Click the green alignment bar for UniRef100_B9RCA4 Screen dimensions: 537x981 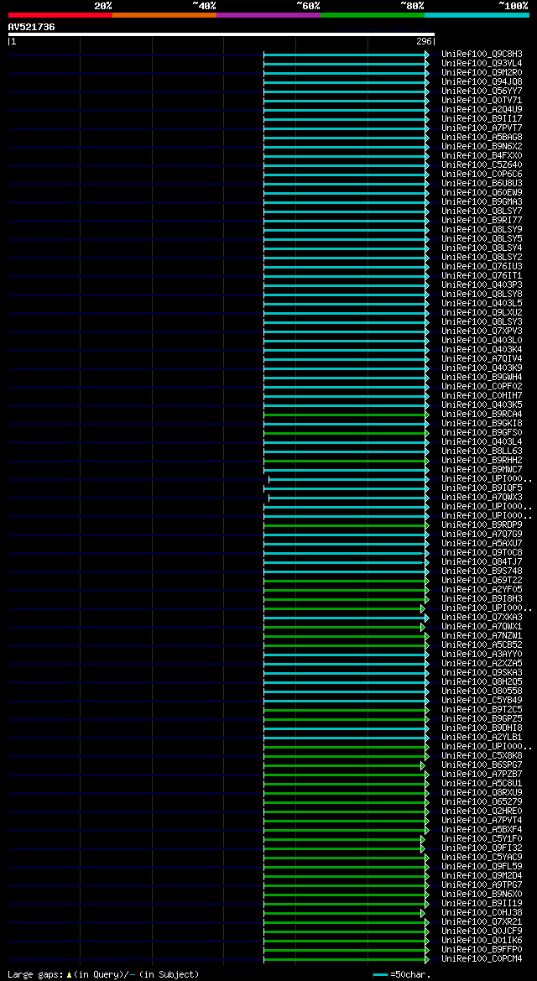pos(346,415)
